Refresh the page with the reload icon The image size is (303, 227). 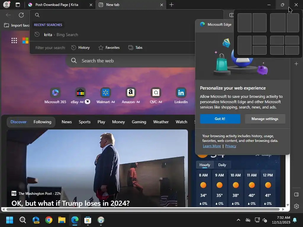coord(21,15)
